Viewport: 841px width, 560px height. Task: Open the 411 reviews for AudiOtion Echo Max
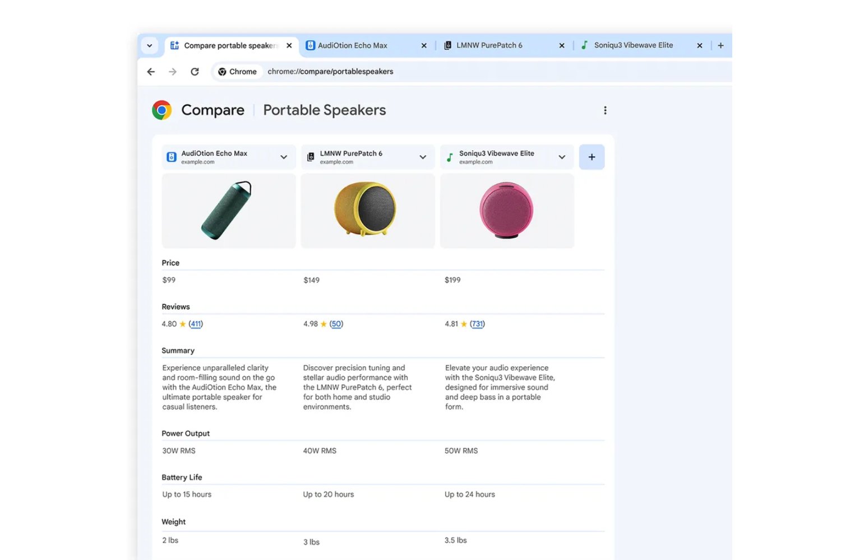pyautogui.click(x=196, y=324)
